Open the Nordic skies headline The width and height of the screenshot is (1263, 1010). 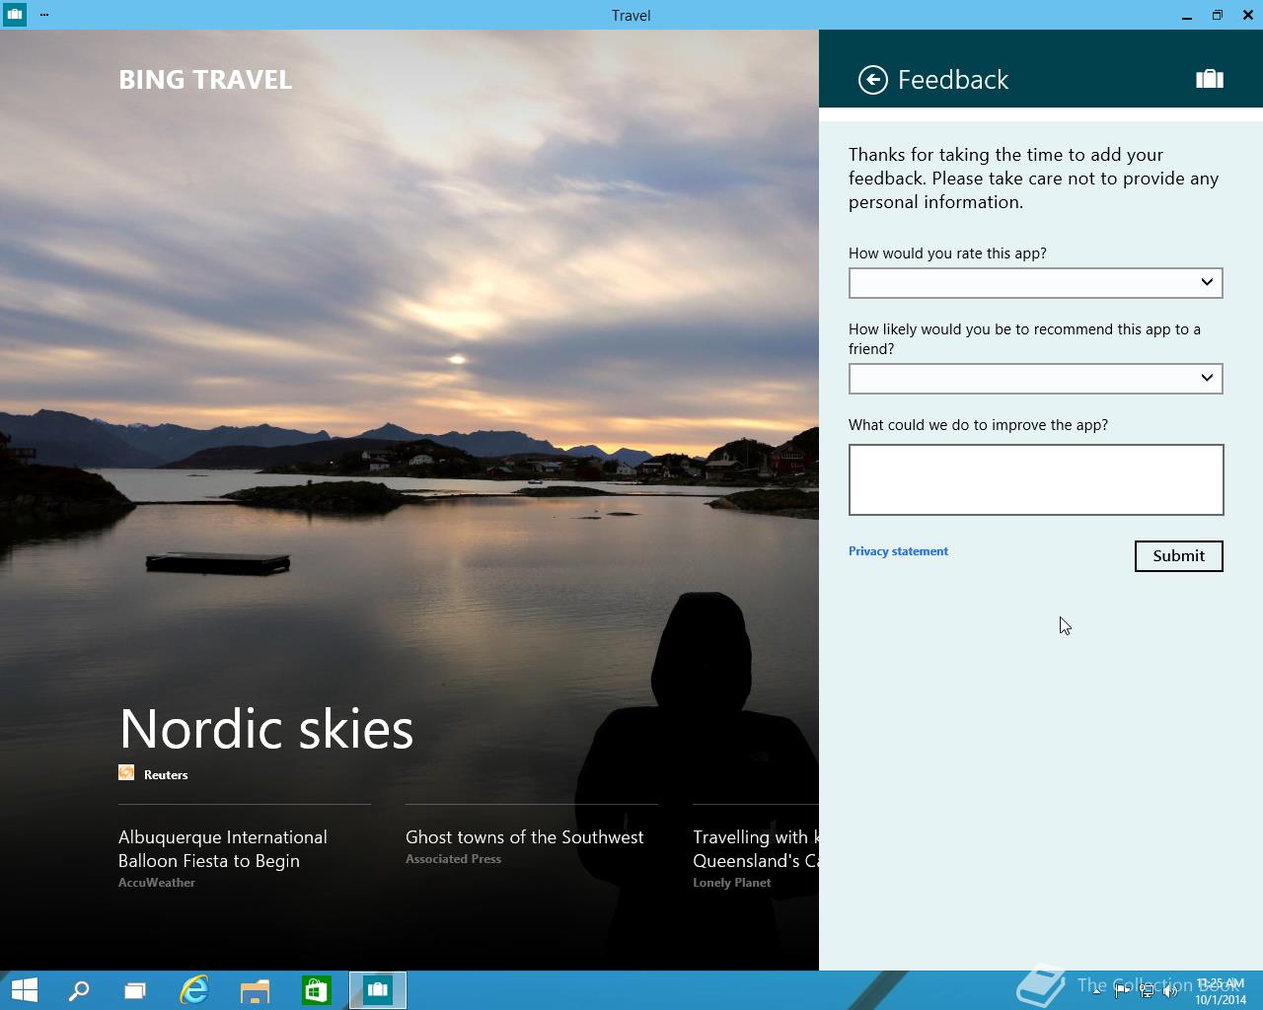click(x=266, y=729)
